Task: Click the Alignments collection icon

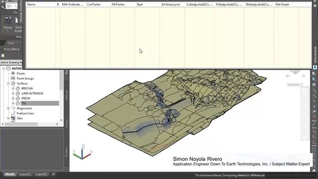Action: tap(13, 108)
